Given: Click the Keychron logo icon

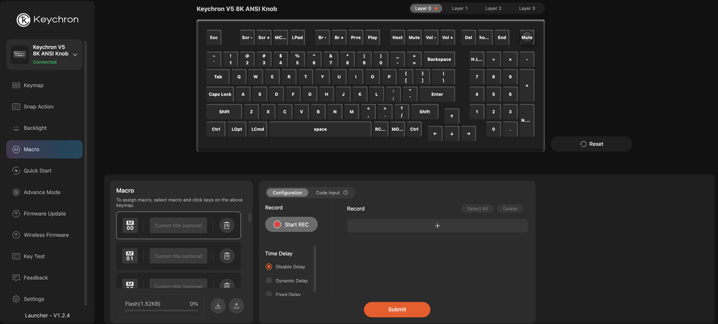Looking at the screenshot, I should pos(23,20).
